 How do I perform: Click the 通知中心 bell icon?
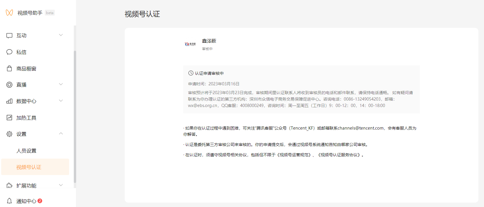[x=9, y=201]
